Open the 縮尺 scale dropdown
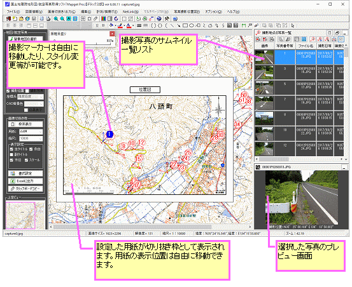Image resolution: width=352 pixels, height=287 pixels. (x=31, y=138)
